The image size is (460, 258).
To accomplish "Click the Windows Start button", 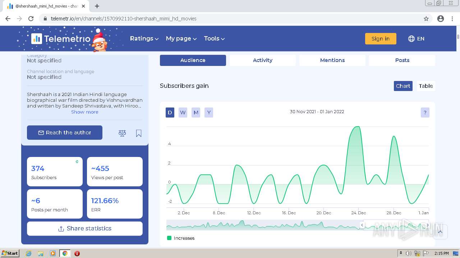I will click(x=10, y=253).
